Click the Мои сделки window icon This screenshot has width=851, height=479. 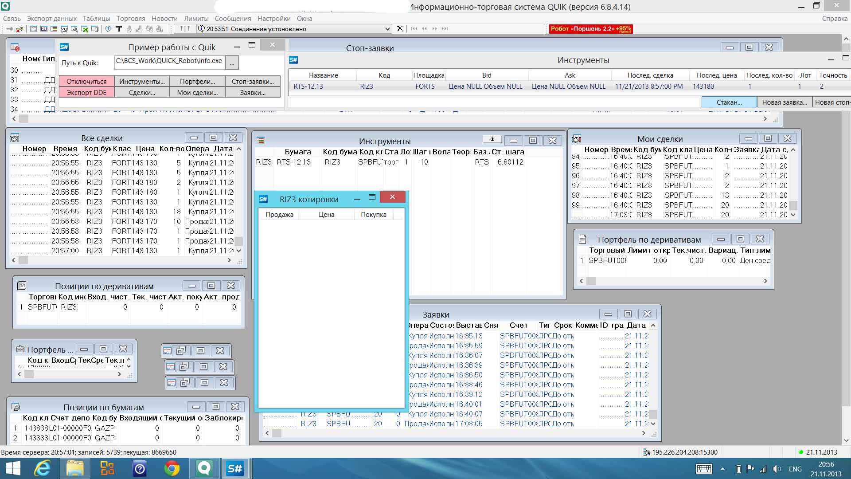point(577,139)
